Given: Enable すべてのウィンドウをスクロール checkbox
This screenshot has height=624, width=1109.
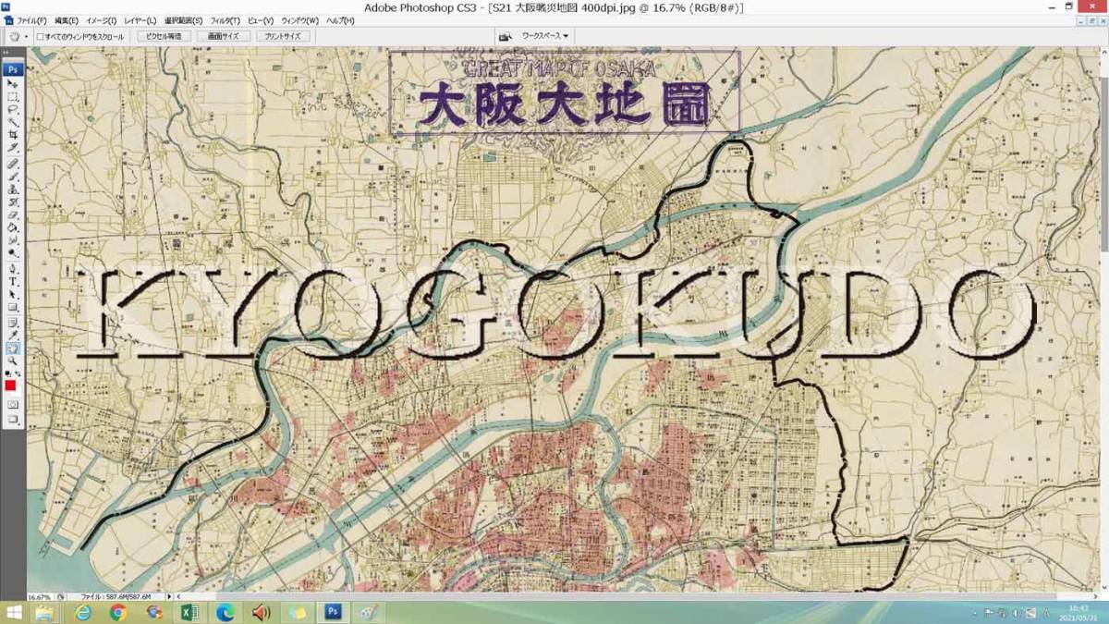Looking at the screenshot, I should point(41,37).
